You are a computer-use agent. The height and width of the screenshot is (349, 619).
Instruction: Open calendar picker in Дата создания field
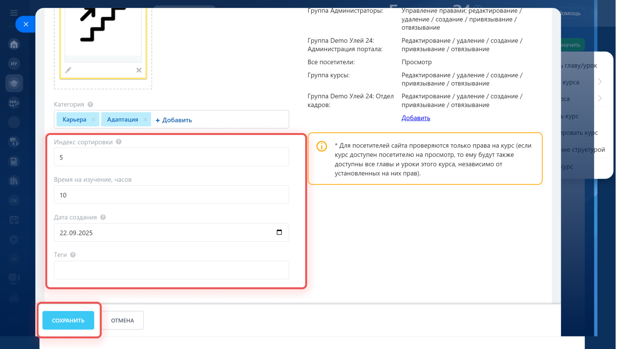point(279,232)
